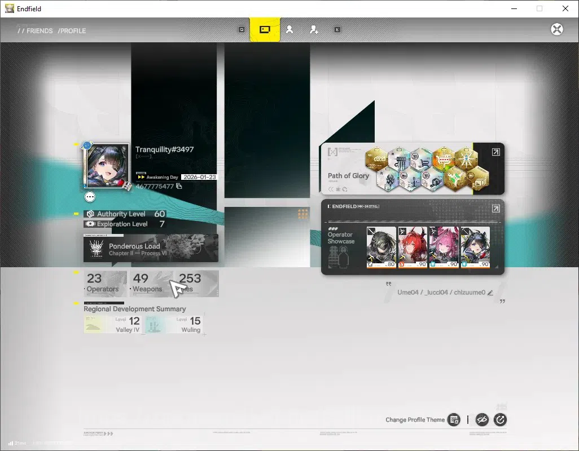The height and width of the screenshot is (451, 579).
Task: Open Change Profile Theme icon button
Action: coord(454,419)
